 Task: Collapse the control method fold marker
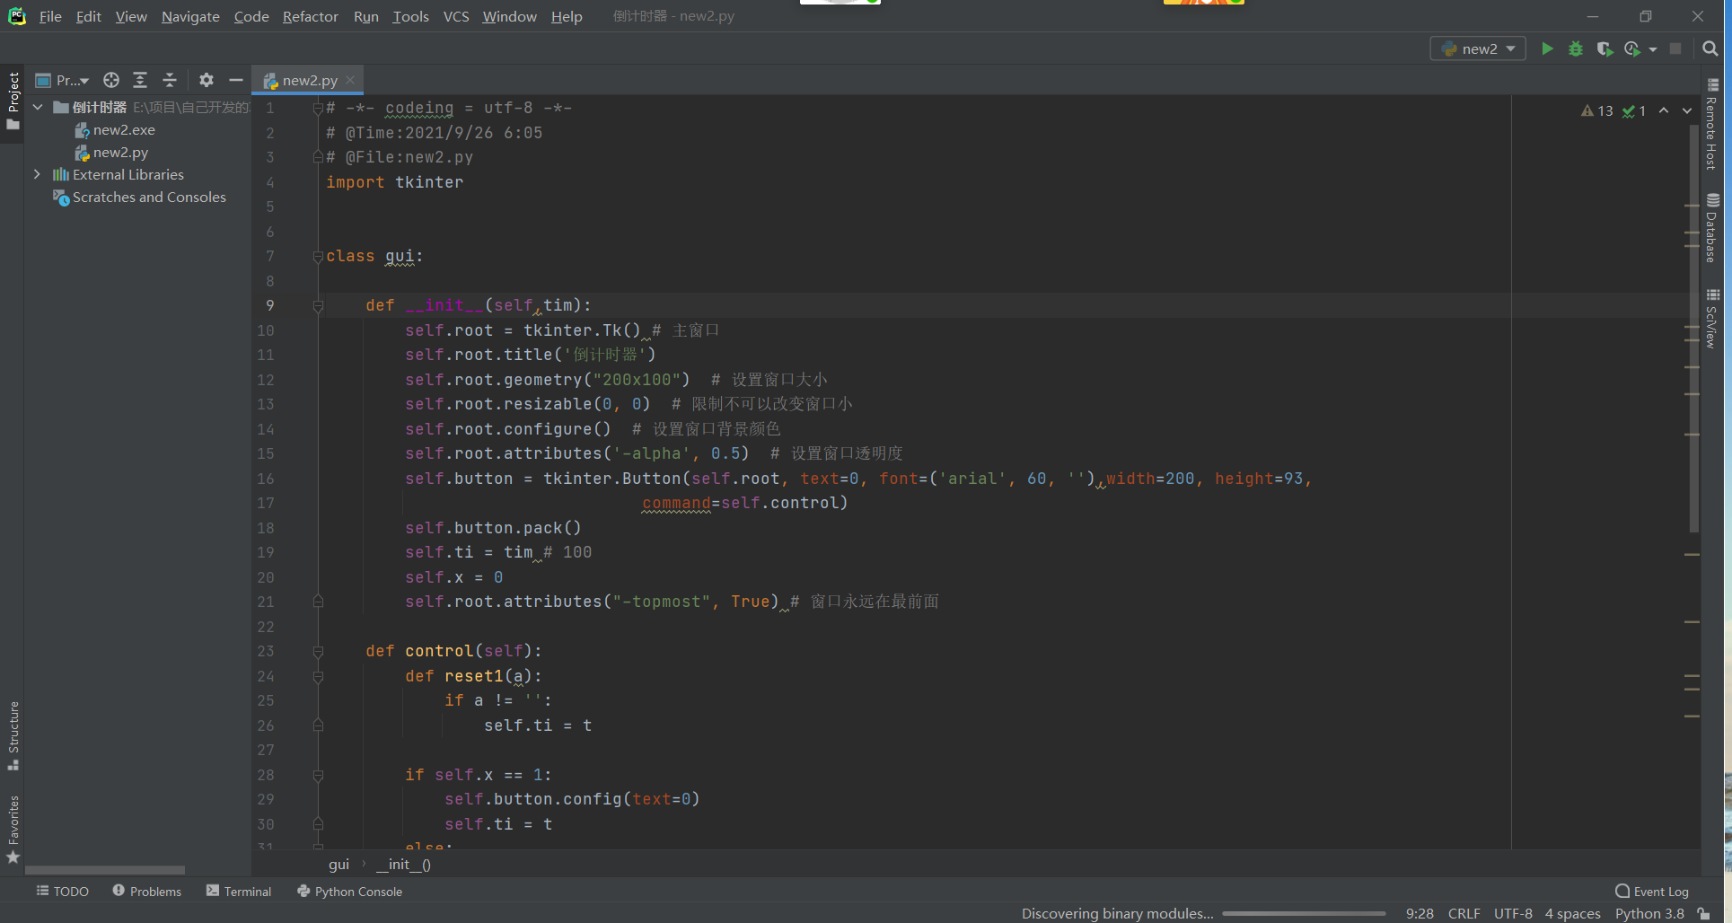click(x=317, y=651)
